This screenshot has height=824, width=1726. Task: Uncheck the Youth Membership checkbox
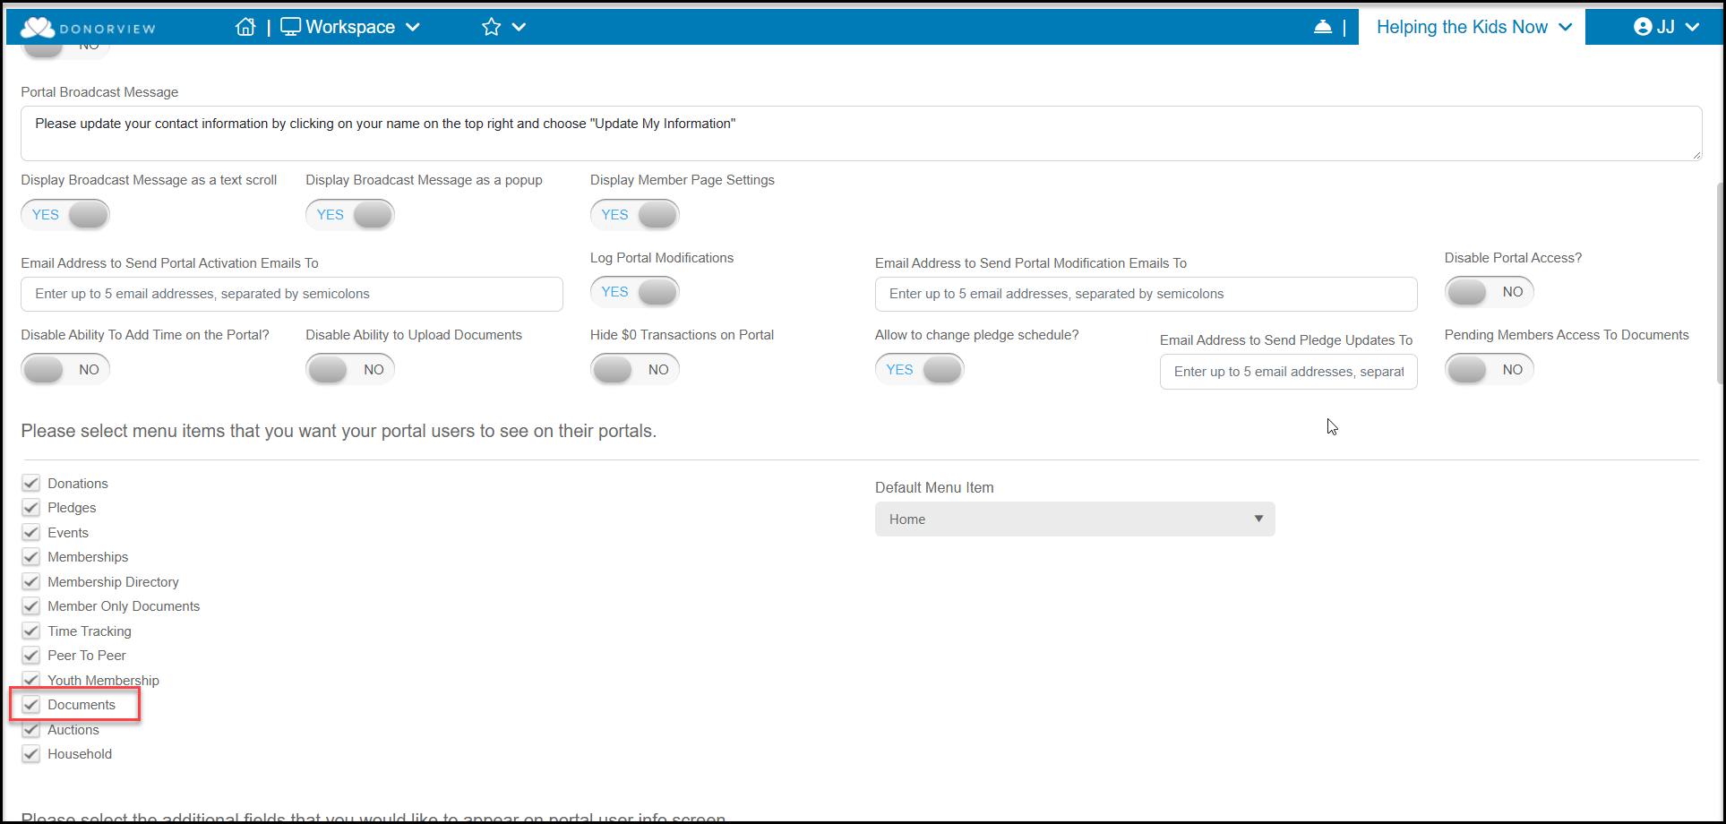tap(31, 681)
